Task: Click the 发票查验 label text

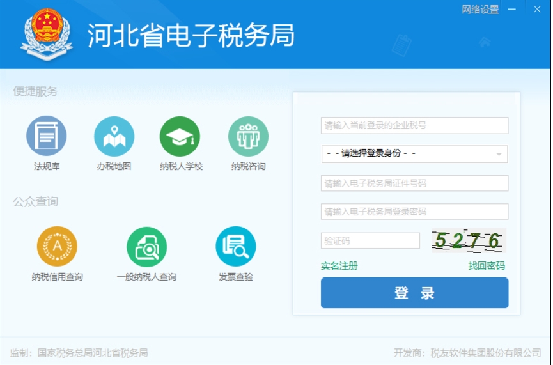Action: (236, 277)
